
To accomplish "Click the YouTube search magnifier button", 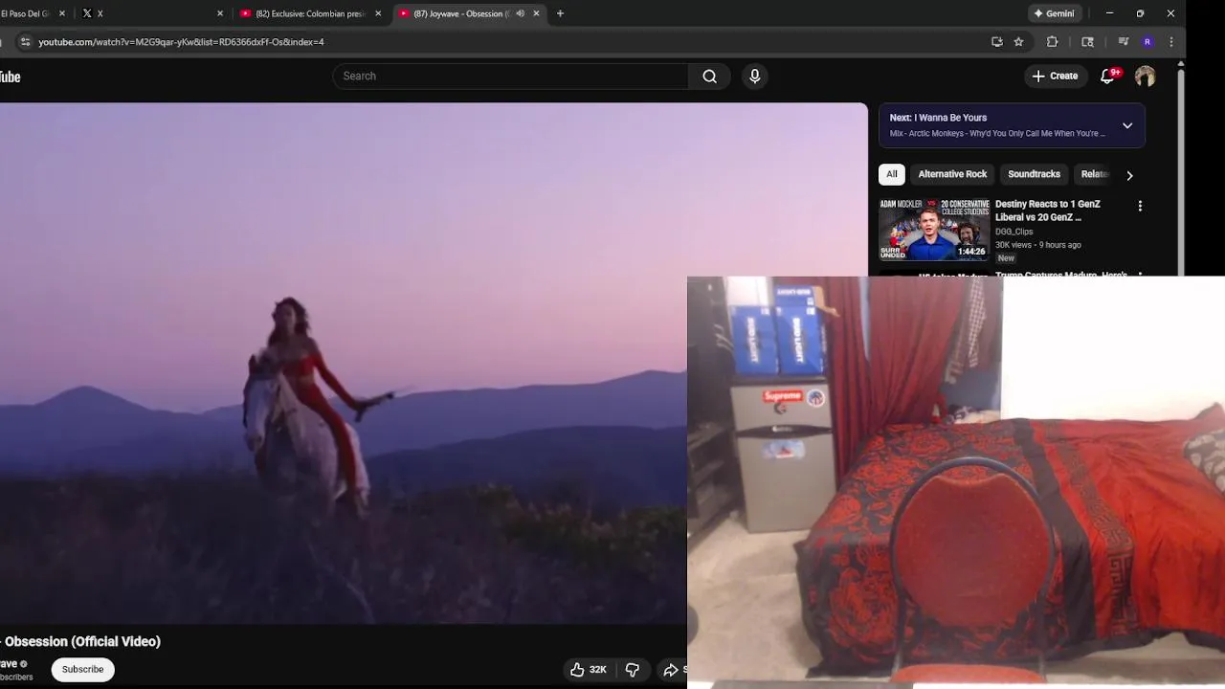I will click(x=709, y=77).
